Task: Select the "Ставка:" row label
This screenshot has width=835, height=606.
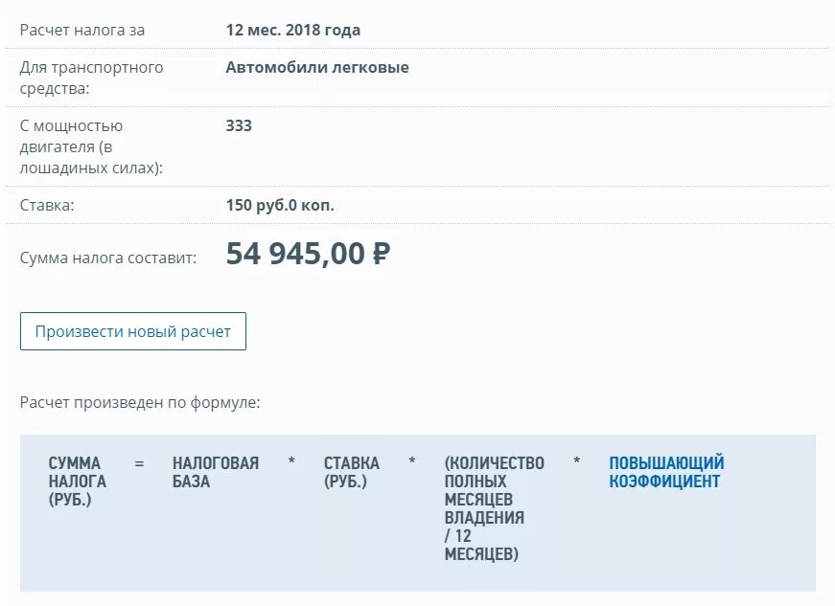Action: click(x=47, y=205)
